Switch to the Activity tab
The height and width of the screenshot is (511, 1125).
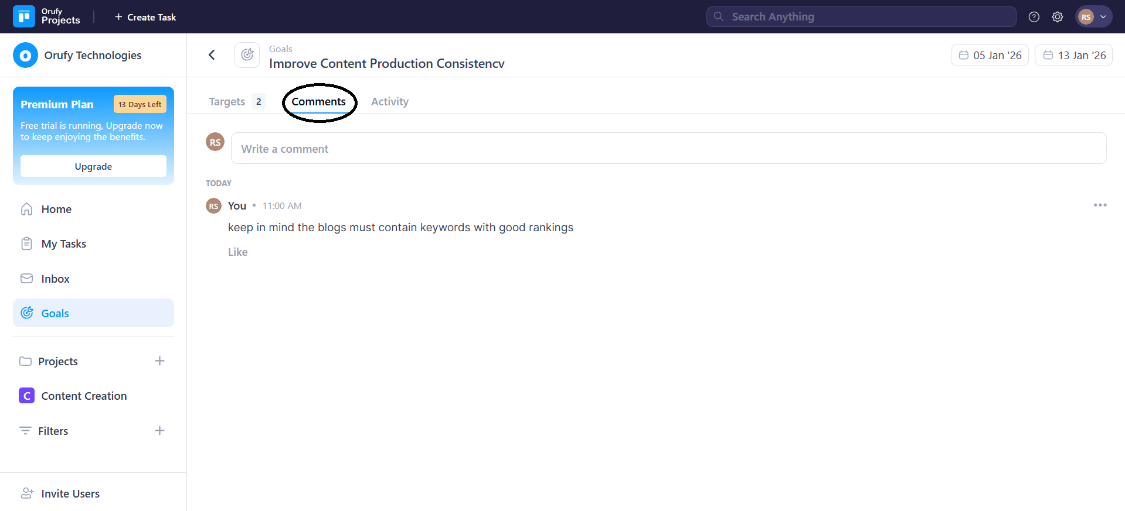click(389, 101)
